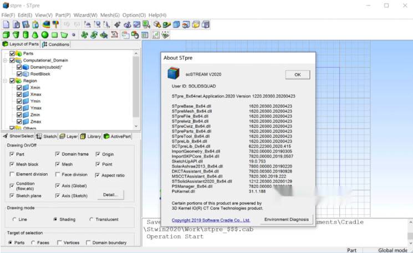Click the message pane scroll-up arrow
The height and width of the screenshot is (253, 413).
click(410, 223)
